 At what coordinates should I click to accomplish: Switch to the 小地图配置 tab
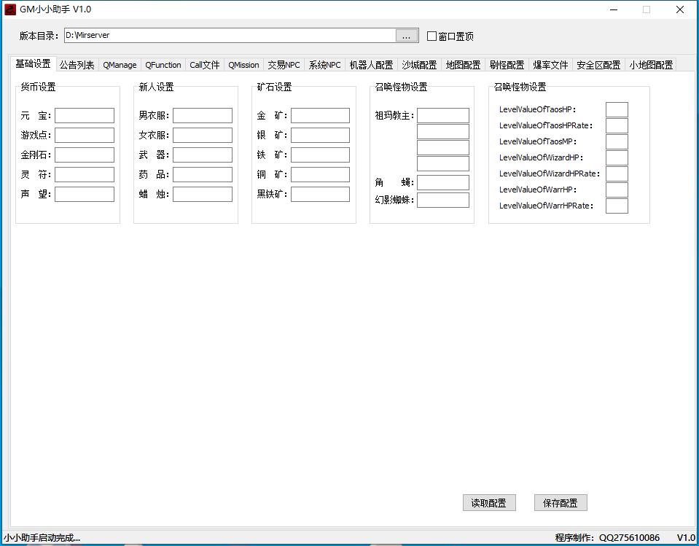coord(650,64)
